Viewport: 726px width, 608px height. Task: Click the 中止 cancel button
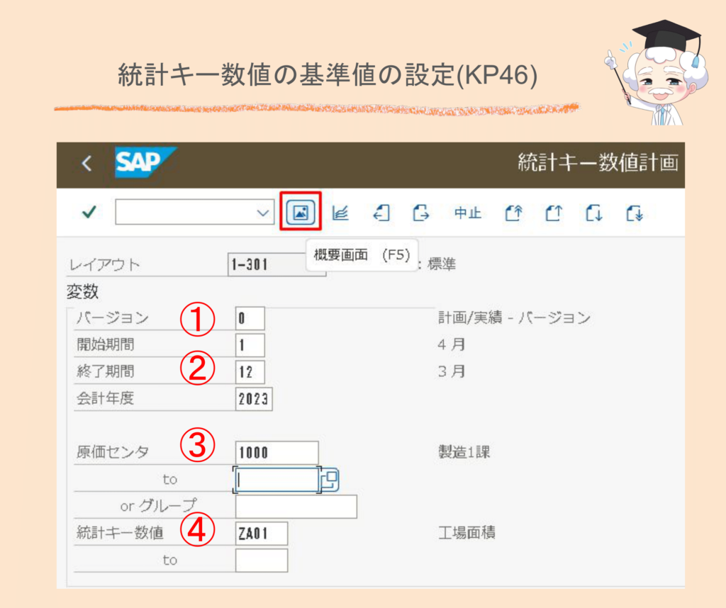pos(467,212)
